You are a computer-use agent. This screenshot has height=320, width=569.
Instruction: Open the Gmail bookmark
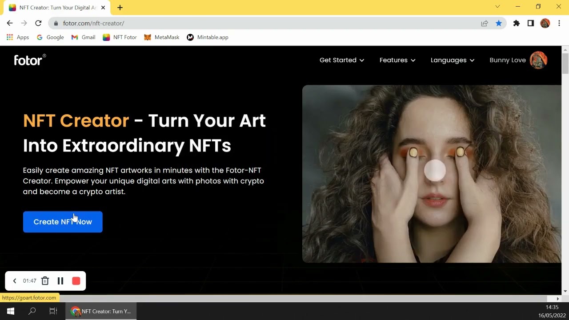pyautogui.click(x=83, y=37)
